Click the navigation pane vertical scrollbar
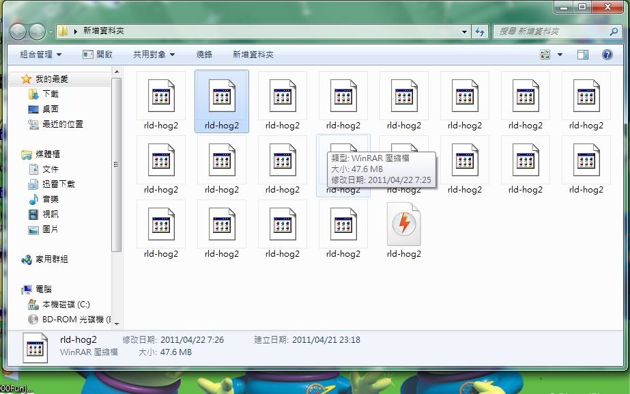This screenshot has height=394, width=630. click(x=117, y=164)
